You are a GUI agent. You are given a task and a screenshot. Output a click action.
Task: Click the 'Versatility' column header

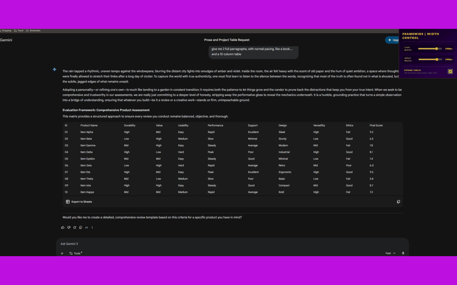(x=319, y=125)
